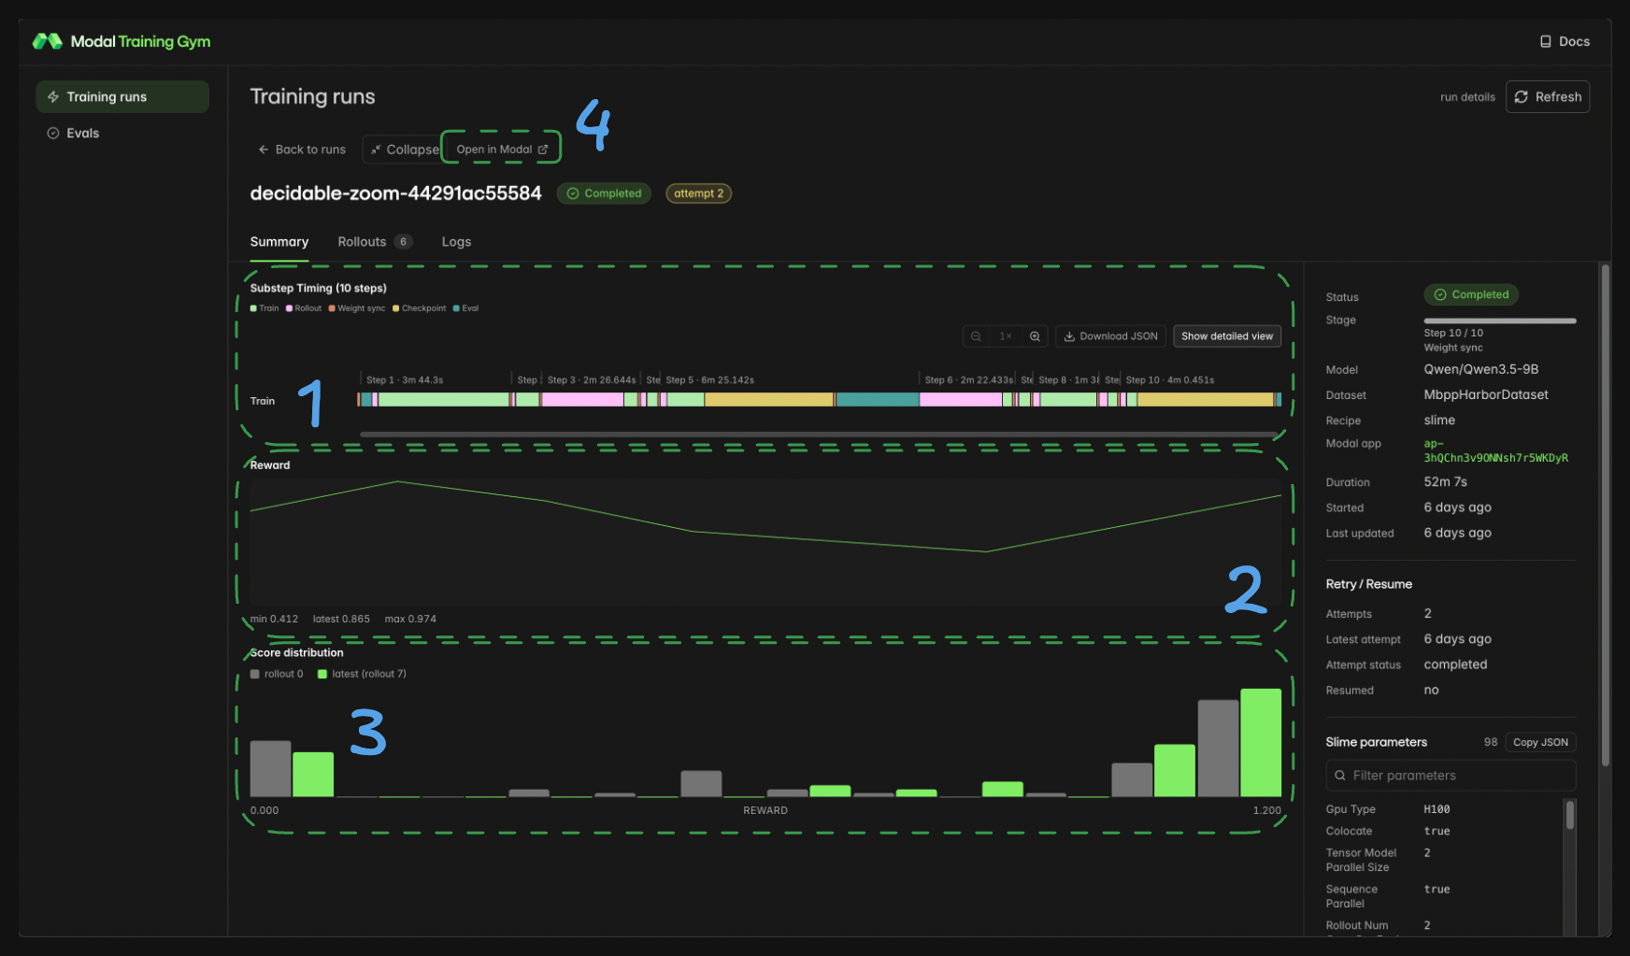Click the parameters list scrollbar
The height and width of the screenshot is (956, 1630).
pos(1570,815)
